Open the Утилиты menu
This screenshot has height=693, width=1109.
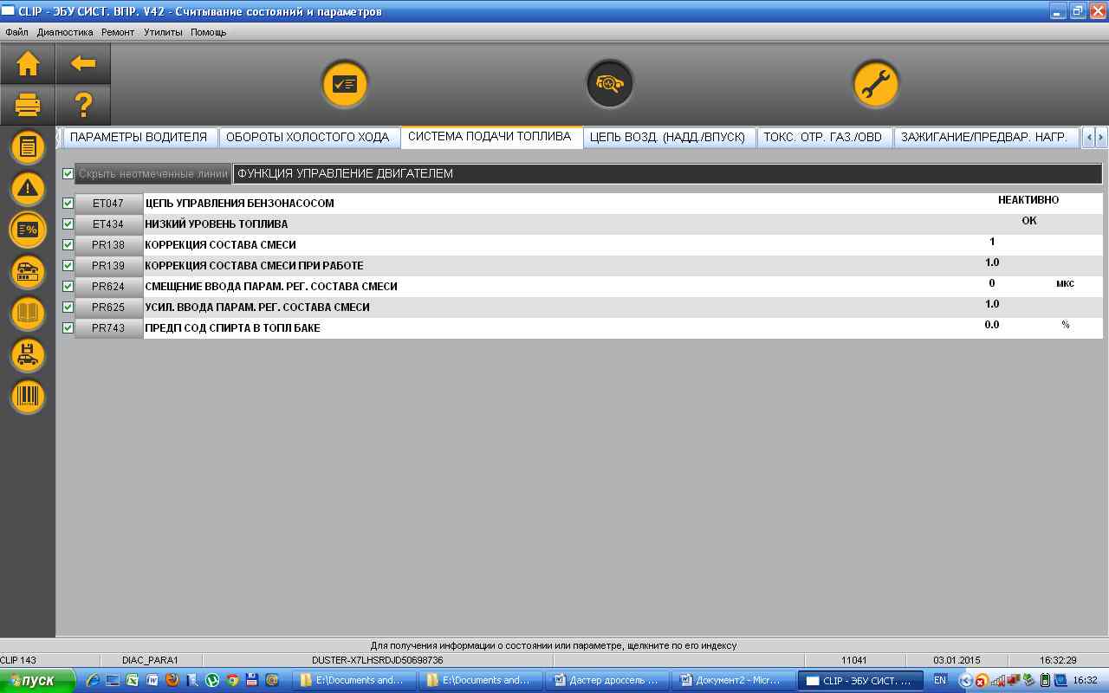(x=163, y=32)
